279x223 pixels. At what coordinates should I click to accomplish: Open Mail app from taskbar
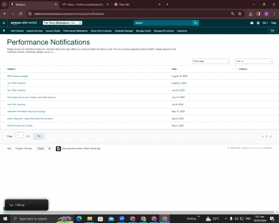[111, 219]
